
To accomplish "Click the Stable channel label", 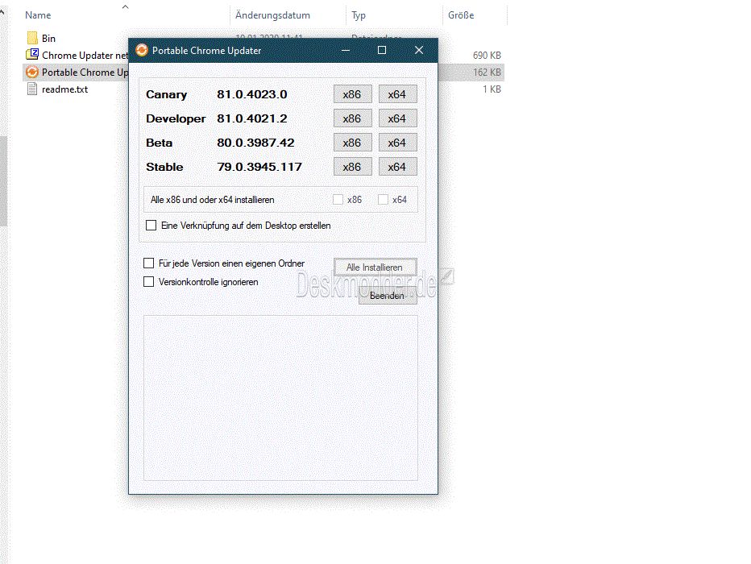I will click(x=164, y=167).
